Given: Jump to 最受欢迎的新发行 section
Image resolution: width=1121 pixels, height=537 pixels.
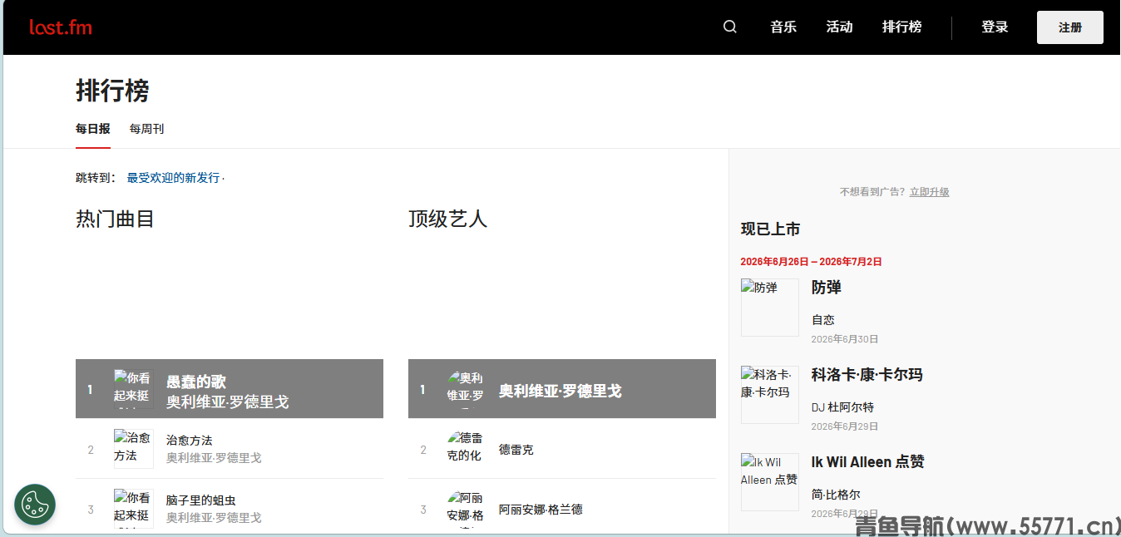Looking at the screenshot, I should click(173, 178).
